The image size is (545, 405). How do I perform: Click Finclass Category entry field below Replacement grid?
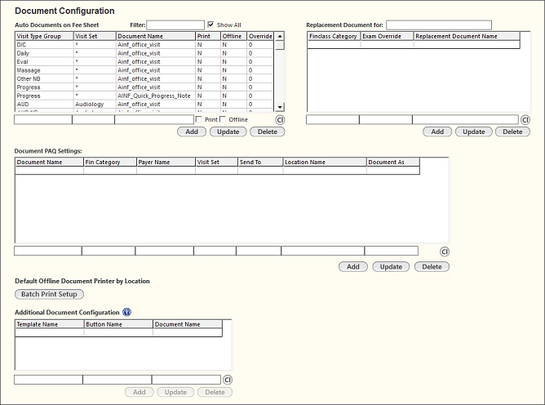pos(333,120)
